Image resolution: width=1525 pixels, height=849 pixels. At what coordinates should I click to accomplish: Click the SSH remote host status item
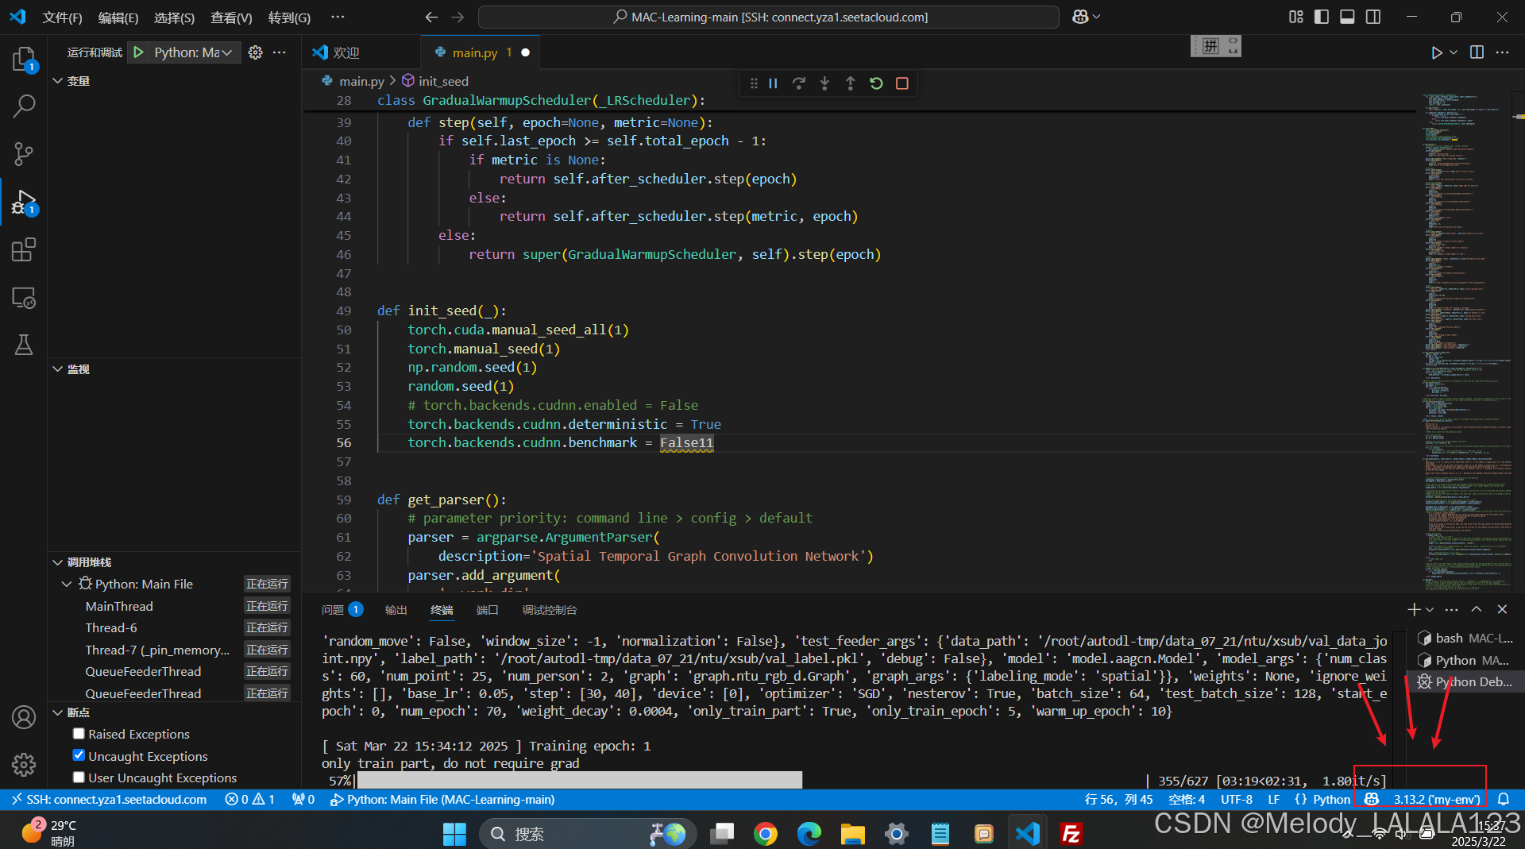point(109,799)
